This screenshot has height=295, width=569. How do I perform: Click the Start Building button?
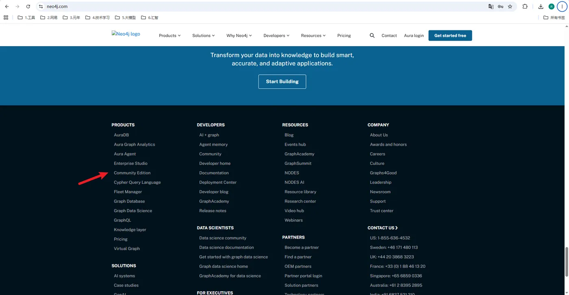tap(282, 82)
